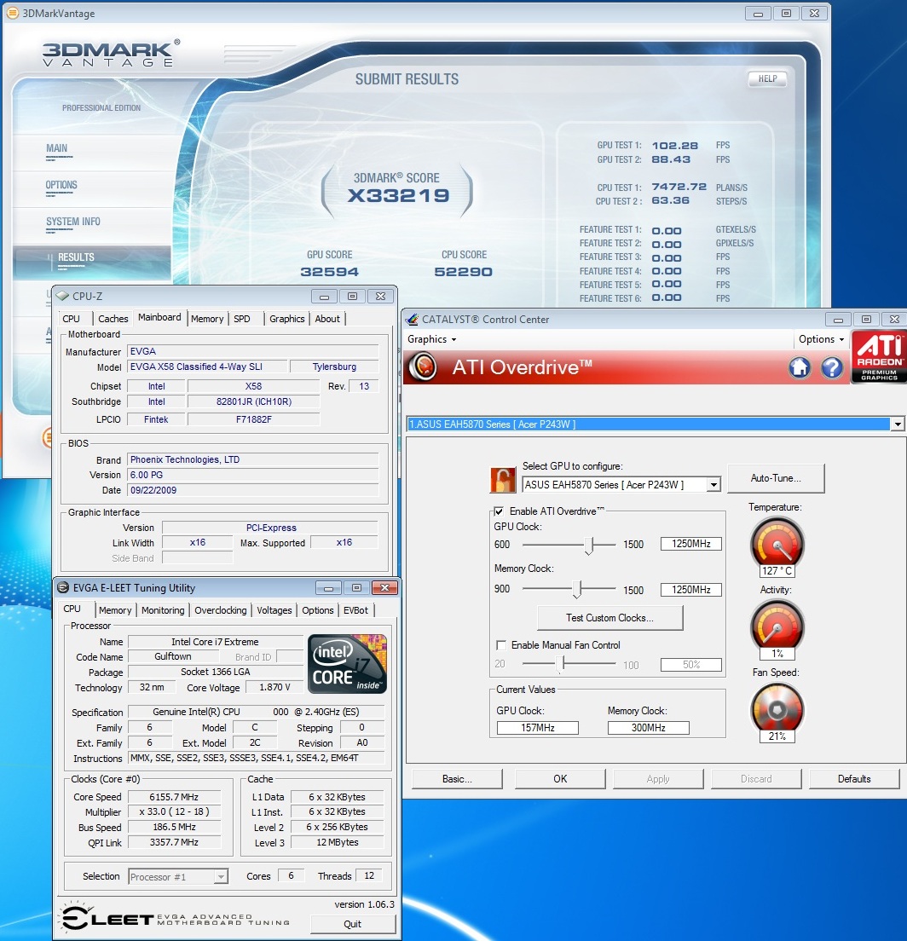907x941 pixels.
Task: Open the Catalyst help question mark icon
Action: pos(832,367)
